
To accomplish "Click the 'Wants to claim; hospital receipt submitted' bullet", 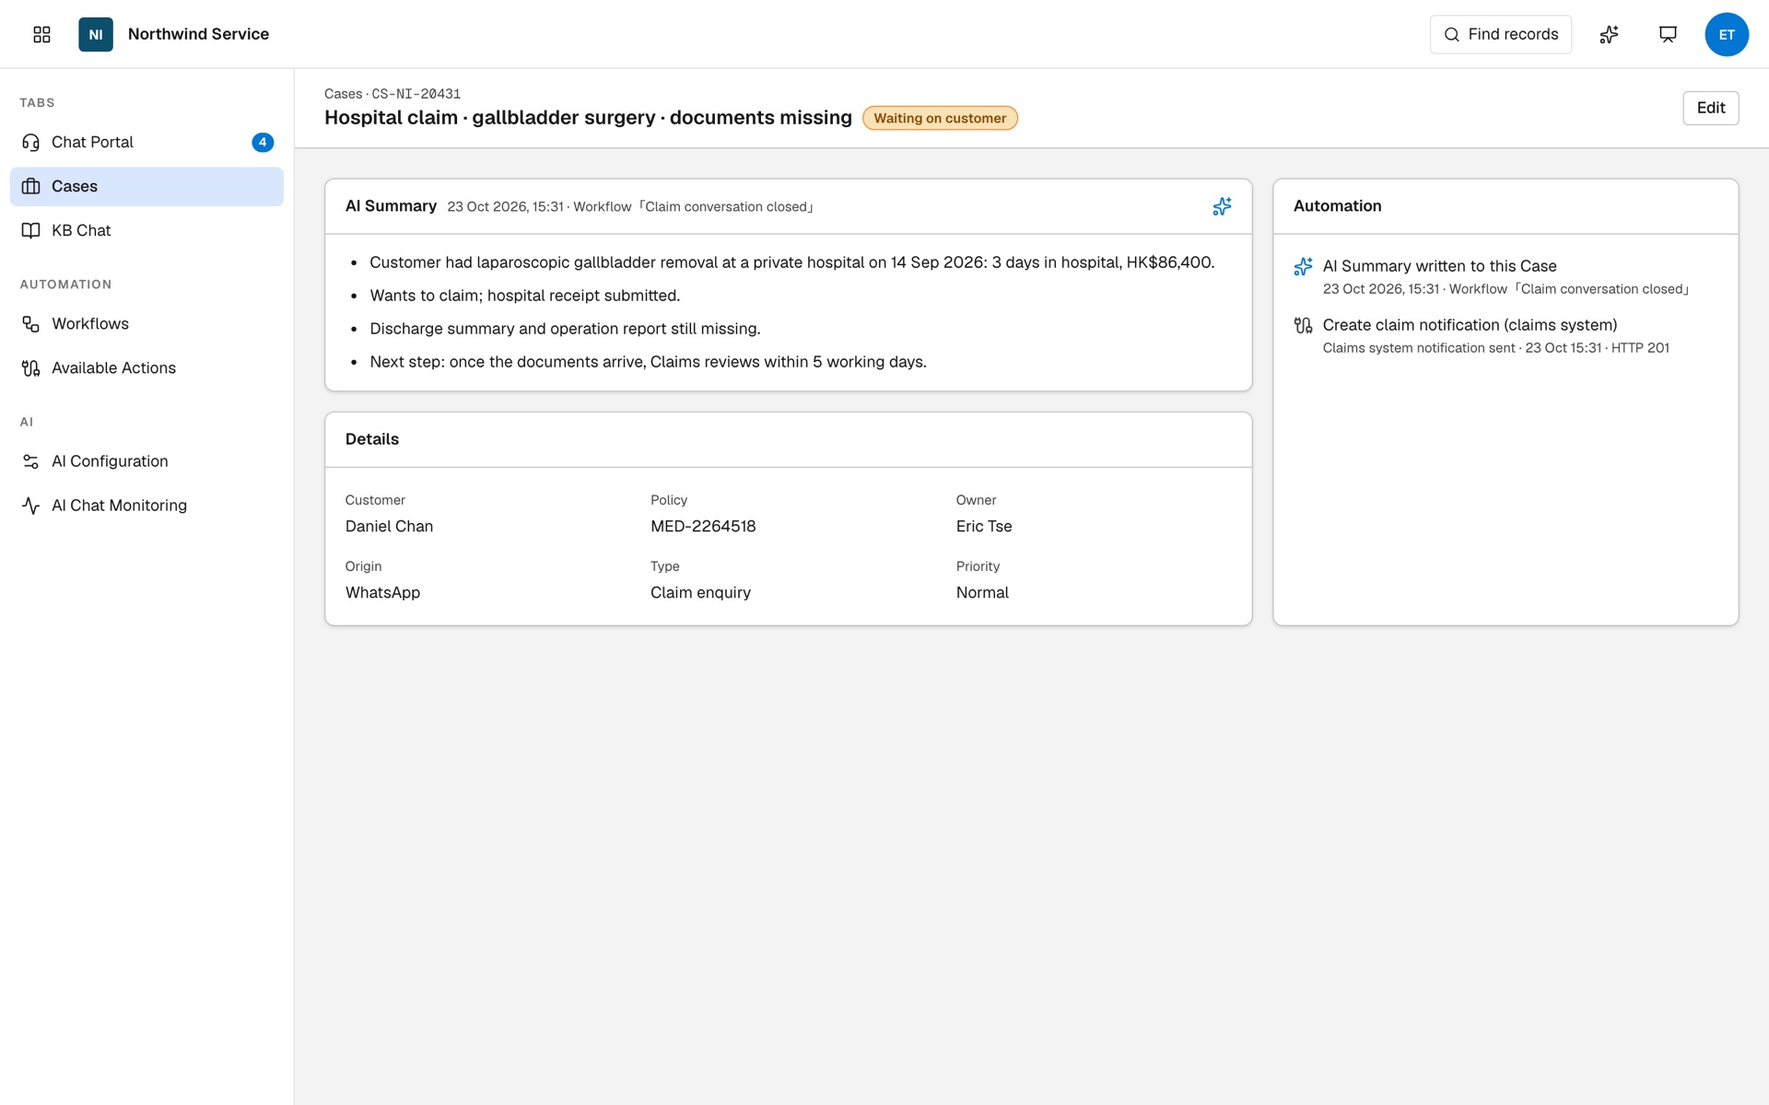I will click(524, 296).
